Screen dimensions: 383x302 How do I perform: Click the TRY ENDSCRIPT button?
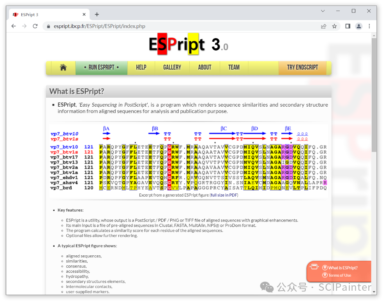[x=302, y=67]
